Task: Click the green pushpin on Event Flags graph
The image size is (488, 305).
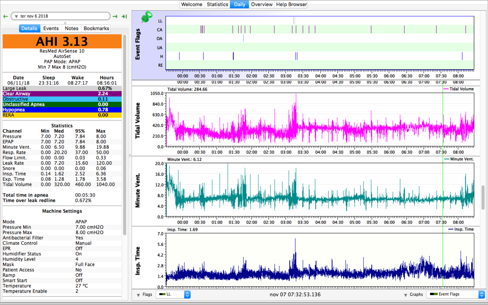Action: [147, 18]
